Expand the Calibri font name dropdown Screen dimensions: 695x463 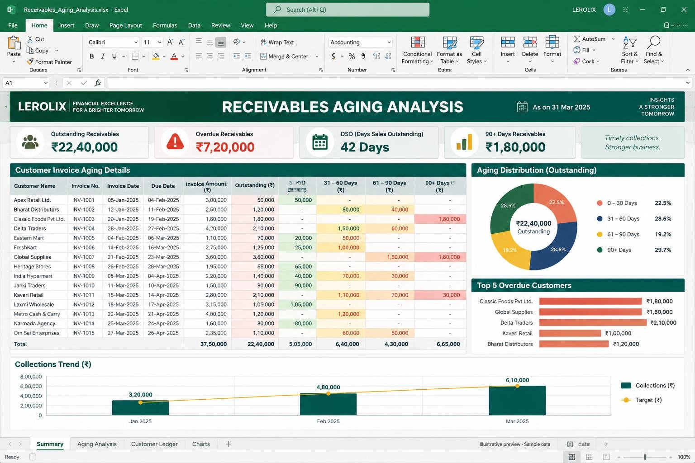[x=136, y=43]
